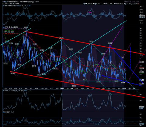The height and width of the screenshot is (127, 146).
Task: Click the 16.75 price annotation
Action: tap(122, 57)
